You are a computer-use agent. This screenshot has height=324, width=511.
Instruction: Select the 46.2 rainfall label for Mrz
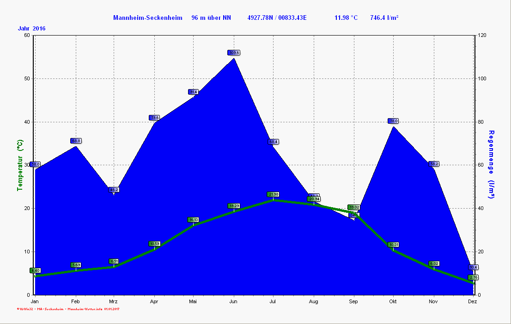tap(114, 190)
